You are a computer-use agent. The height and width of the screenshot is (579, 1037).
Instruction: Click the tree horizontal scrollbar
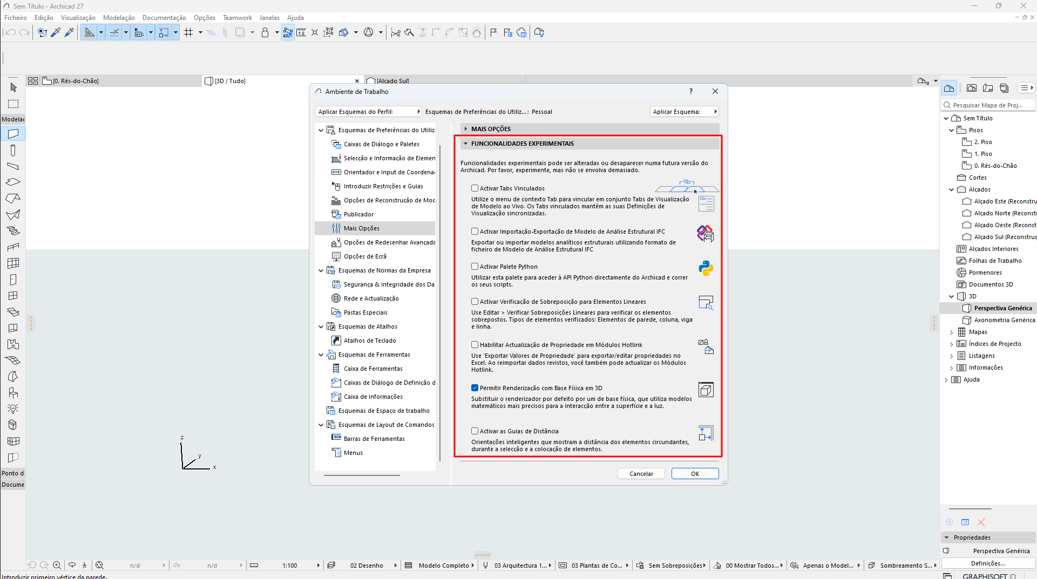tap(362, 475)
